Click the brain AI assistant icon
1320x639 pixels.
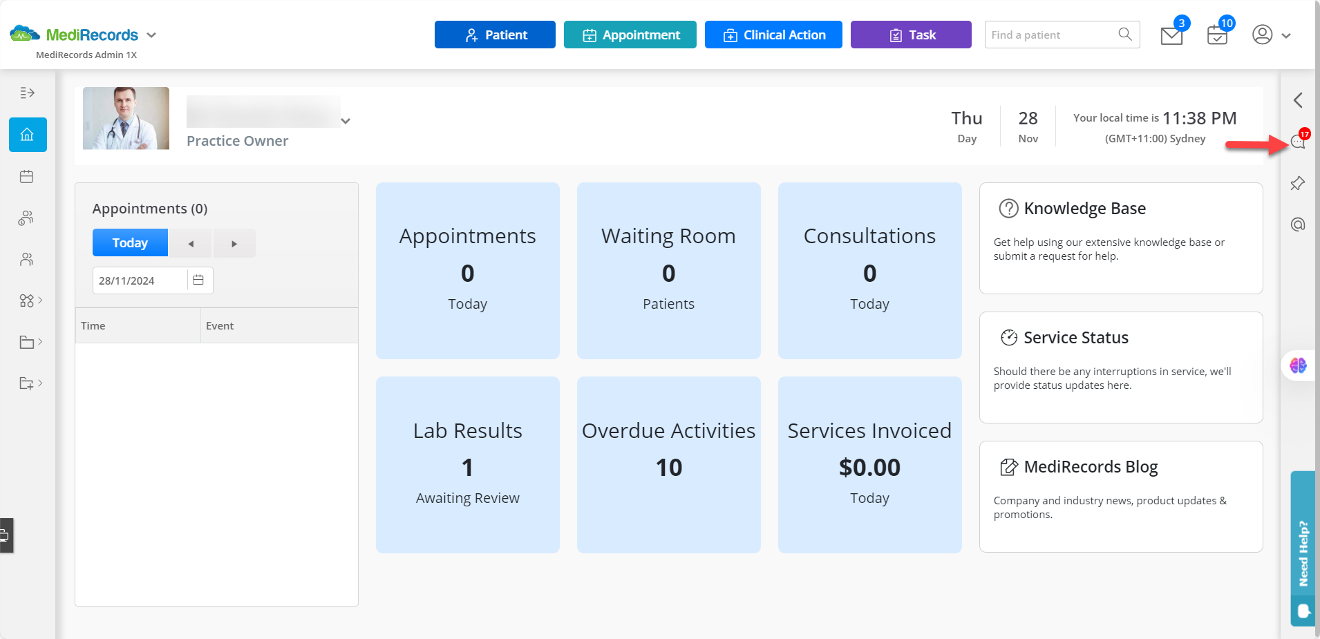coord(1298,365)
